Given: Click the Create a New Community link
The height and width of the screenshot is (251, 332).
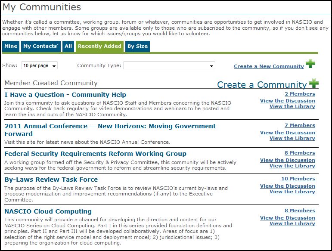Looking at the screenshot, I should 269,66.
